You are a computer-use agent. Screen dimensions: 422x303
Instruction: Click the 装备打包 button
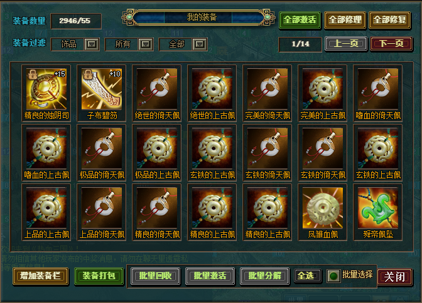(x=99, y=276)
